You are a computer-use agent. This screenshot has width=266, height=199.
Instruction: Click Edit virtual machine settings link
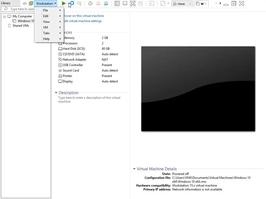point(82,21)
